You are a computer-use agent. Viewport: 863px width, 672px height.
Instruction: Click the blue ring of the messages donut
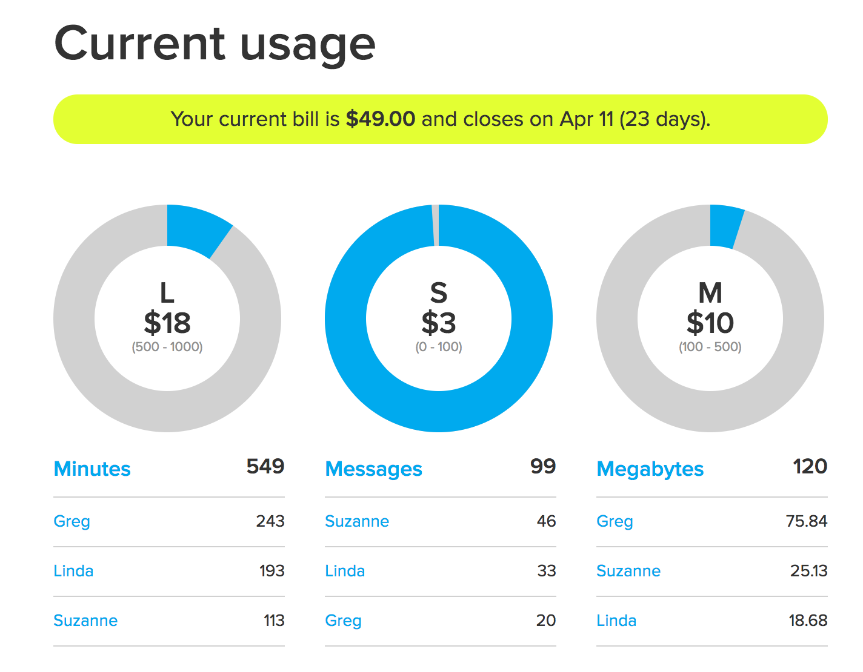[439, 412]
